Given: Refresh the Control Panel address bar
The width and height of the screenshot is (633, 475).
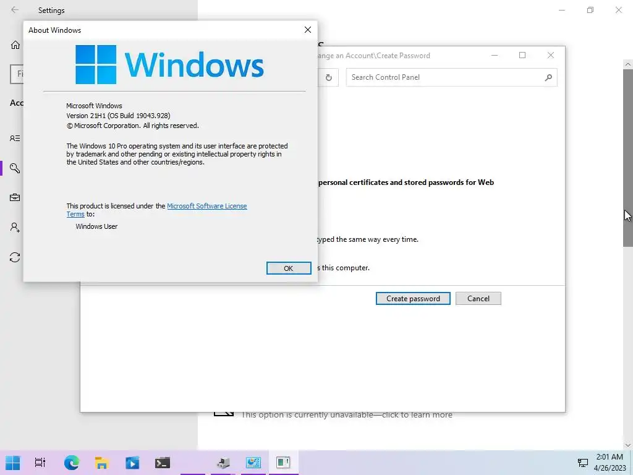Looking at the screenshot, I should tap(329, 77).
